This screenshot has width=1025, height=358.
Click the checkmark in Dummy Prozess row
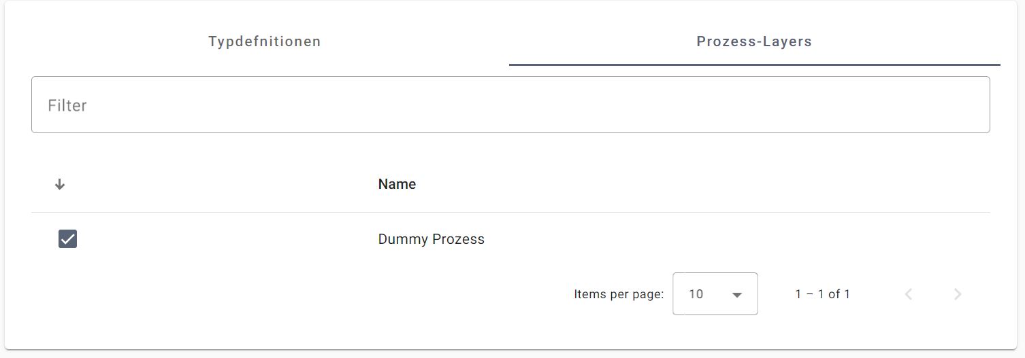tap(67, 238)
